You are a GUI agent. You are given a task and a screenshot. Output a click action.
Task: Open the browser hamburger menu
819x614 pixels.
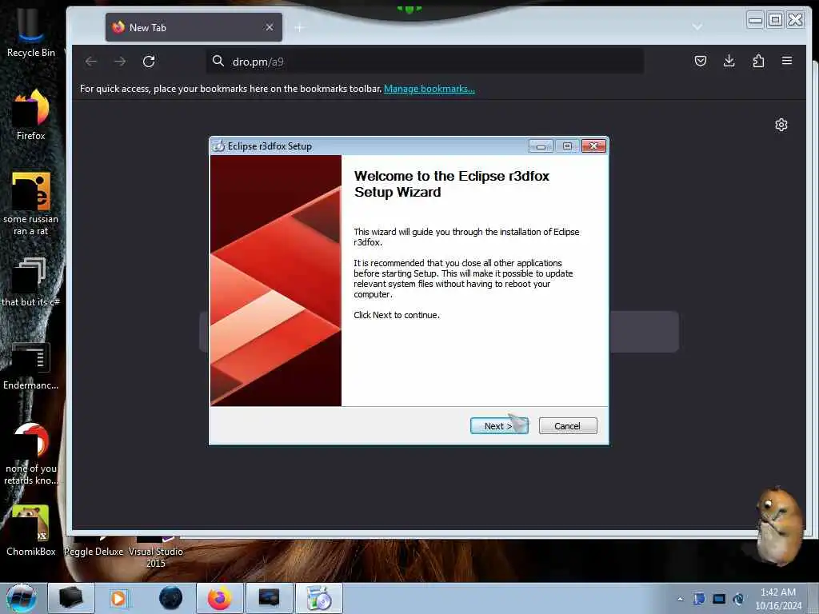point(787,61)
